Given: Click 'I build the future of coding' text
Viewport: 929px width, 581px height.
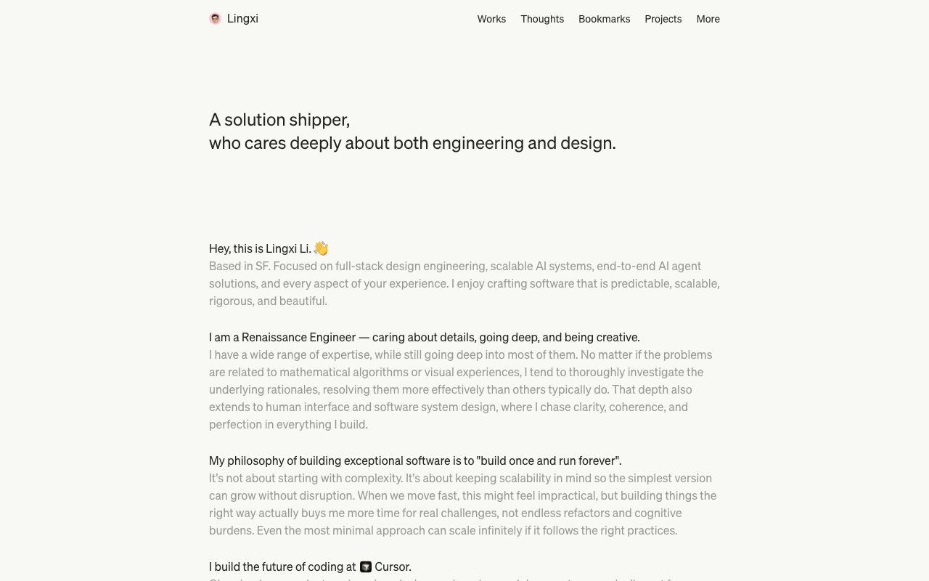Looking at the screenshot, I should click(282, 566).
